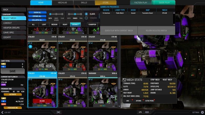Click the chat icon in bottom bar
205x115 pixels.
(59, 112)
